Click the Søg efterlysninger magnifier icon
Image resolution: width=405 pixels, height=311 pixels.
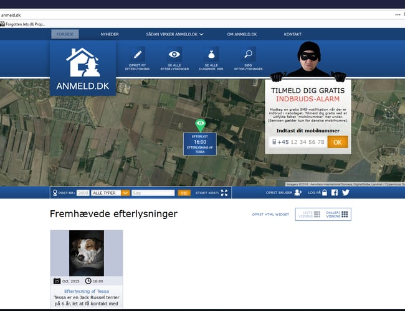tap(248, 54)
